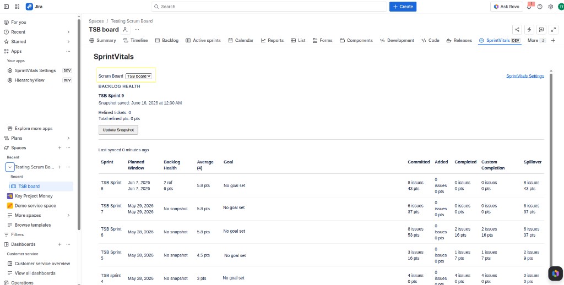This screenshot has width=564, height=285.
Task: Open Filters in the sidebar
Action: [x=17, y=235]
